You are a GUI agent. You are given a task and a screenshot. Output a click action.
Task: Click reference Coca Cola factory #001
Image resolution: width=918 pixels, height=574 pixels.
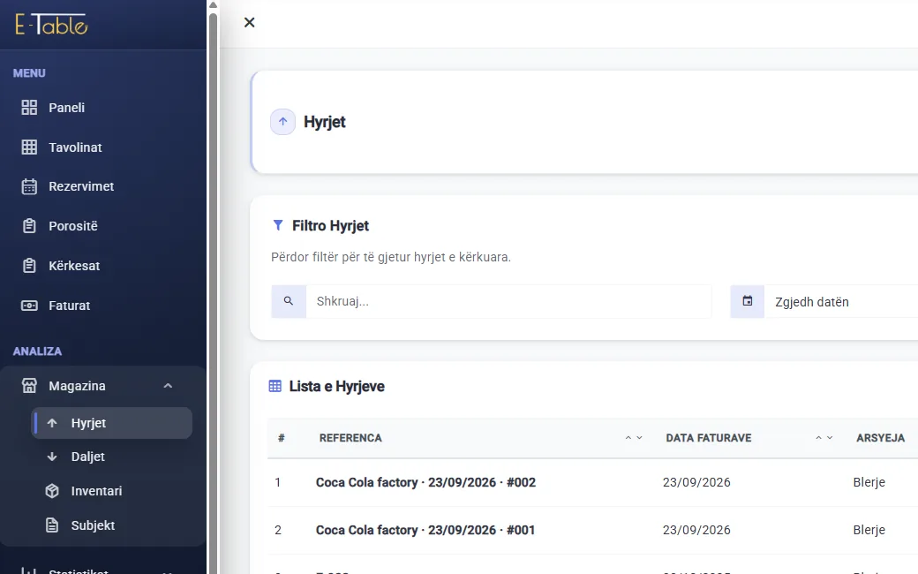point(425,530)
